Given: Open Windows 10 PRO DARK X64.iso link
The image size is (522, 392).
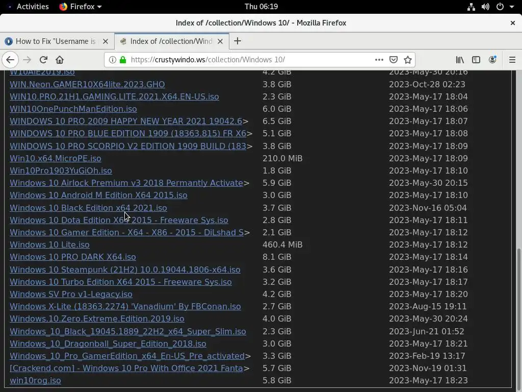Looking at the screenshot, I should pos(72,257).
